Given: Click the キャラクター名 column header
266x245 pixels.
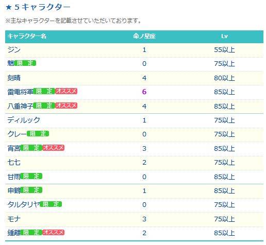Looking at the screenshot, I should tap(27, 36).
